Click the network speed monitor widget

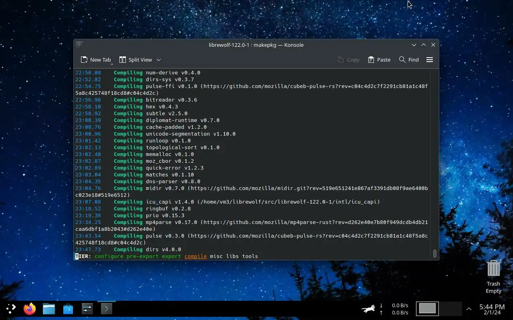[x=394, y=309]
